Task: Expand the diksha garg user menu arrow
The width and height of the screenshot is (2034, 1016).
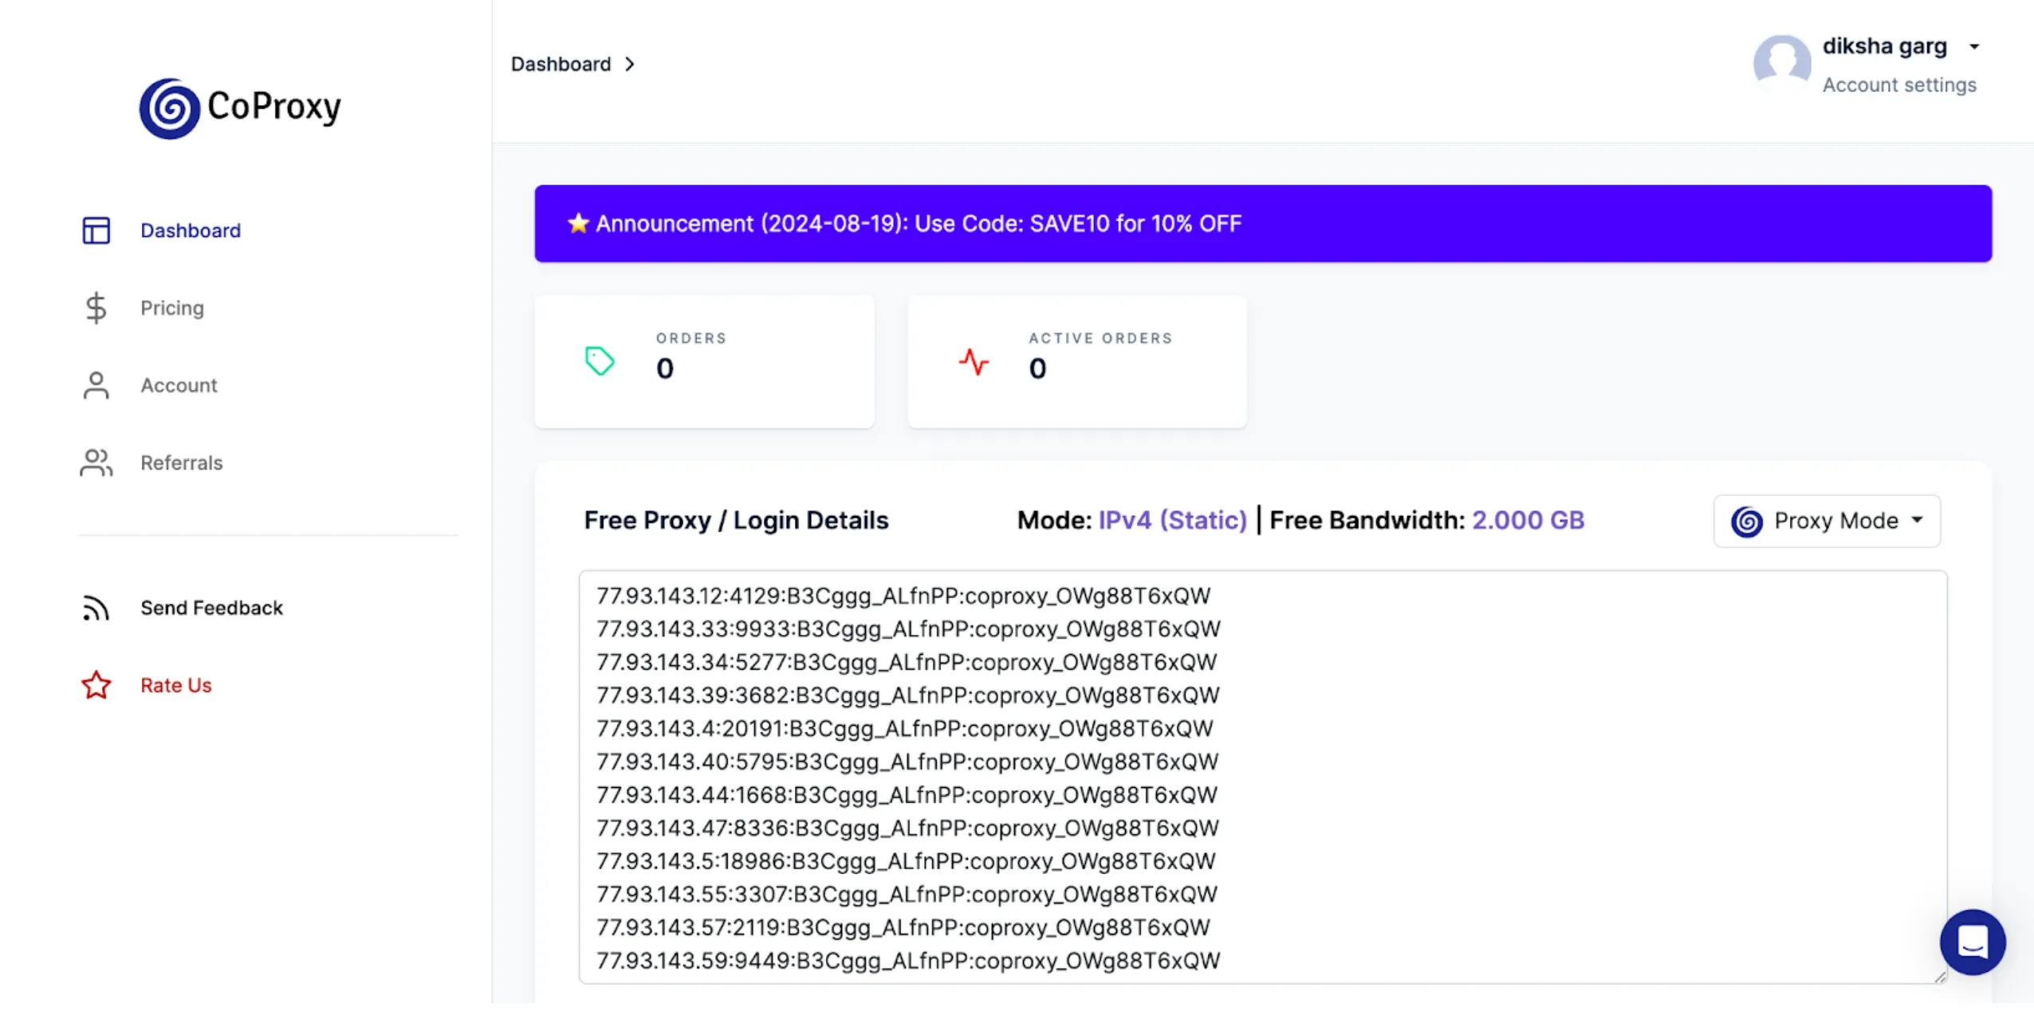Action: point(1974,46)
